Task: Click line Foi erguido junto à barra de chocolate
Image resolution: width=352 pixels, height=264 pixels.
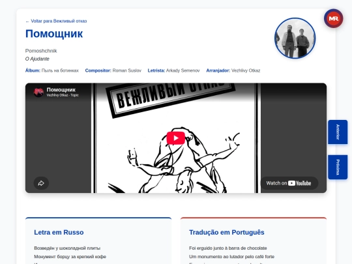Action: coord(228,248)
